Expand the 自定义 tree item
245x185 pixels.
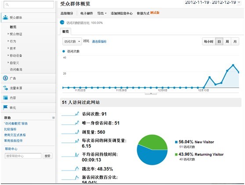8,62
